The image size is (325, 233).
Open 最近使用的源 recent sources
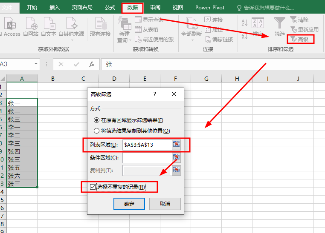coord(154,39)
